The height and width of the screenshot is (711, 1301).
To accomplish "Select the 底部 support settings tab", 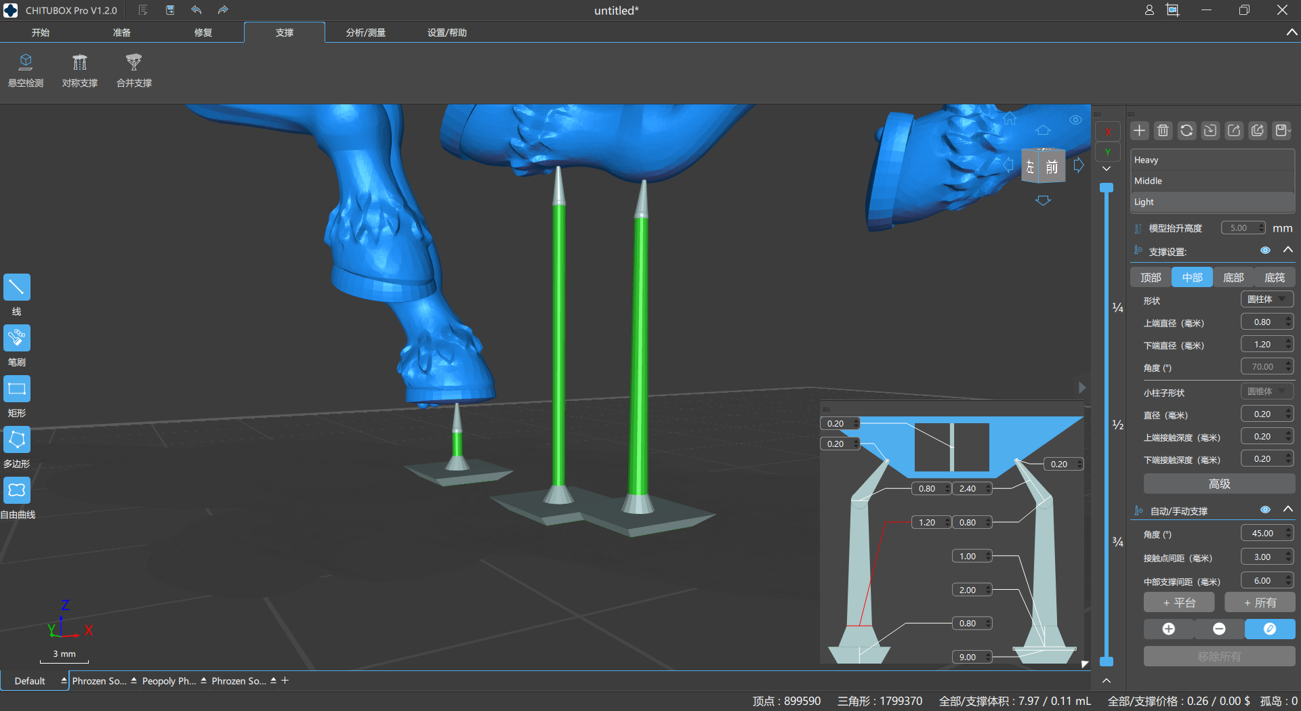I will [1233, 278].
